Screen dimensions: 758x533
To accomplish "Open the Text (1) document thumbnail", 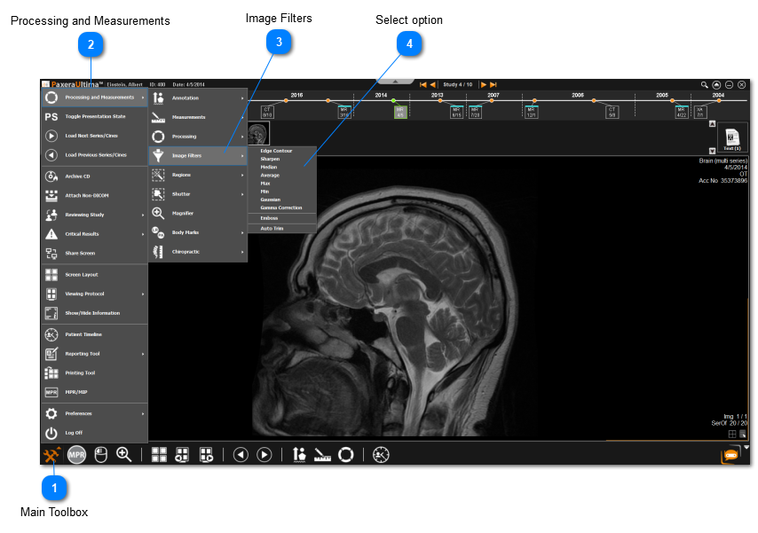I will coord(733,139).
